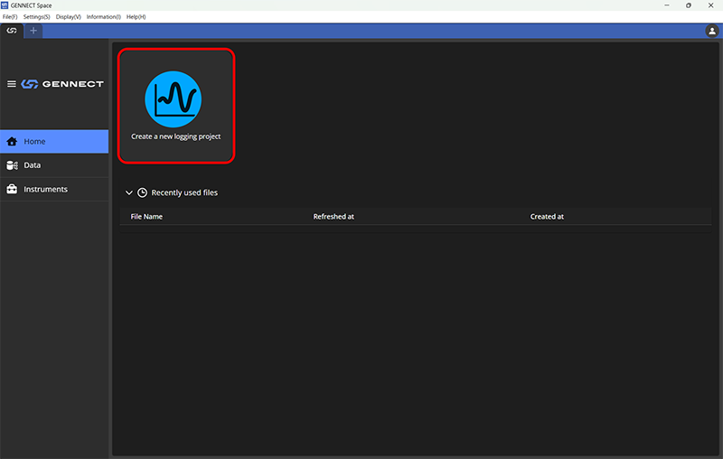Viewport: 723px width, 459px height.
Task: Click the Data database icon
Action: coord(12,165)
